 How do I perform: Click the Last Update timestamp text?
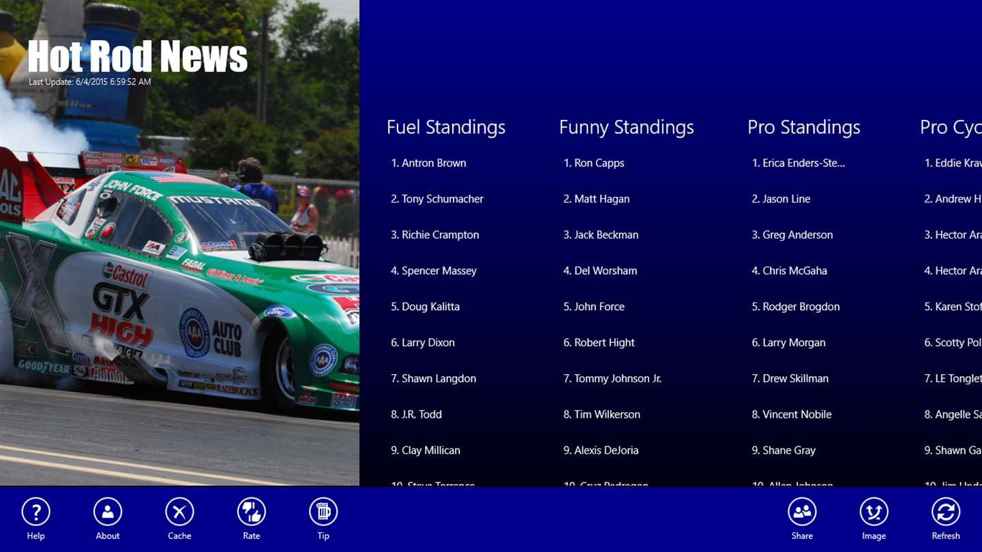(90, 82)
